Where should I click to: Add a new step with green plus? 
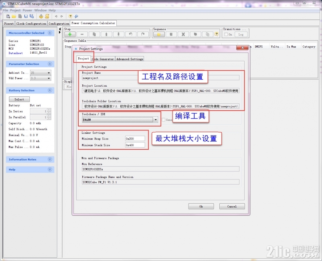click(x=70, y=34)
